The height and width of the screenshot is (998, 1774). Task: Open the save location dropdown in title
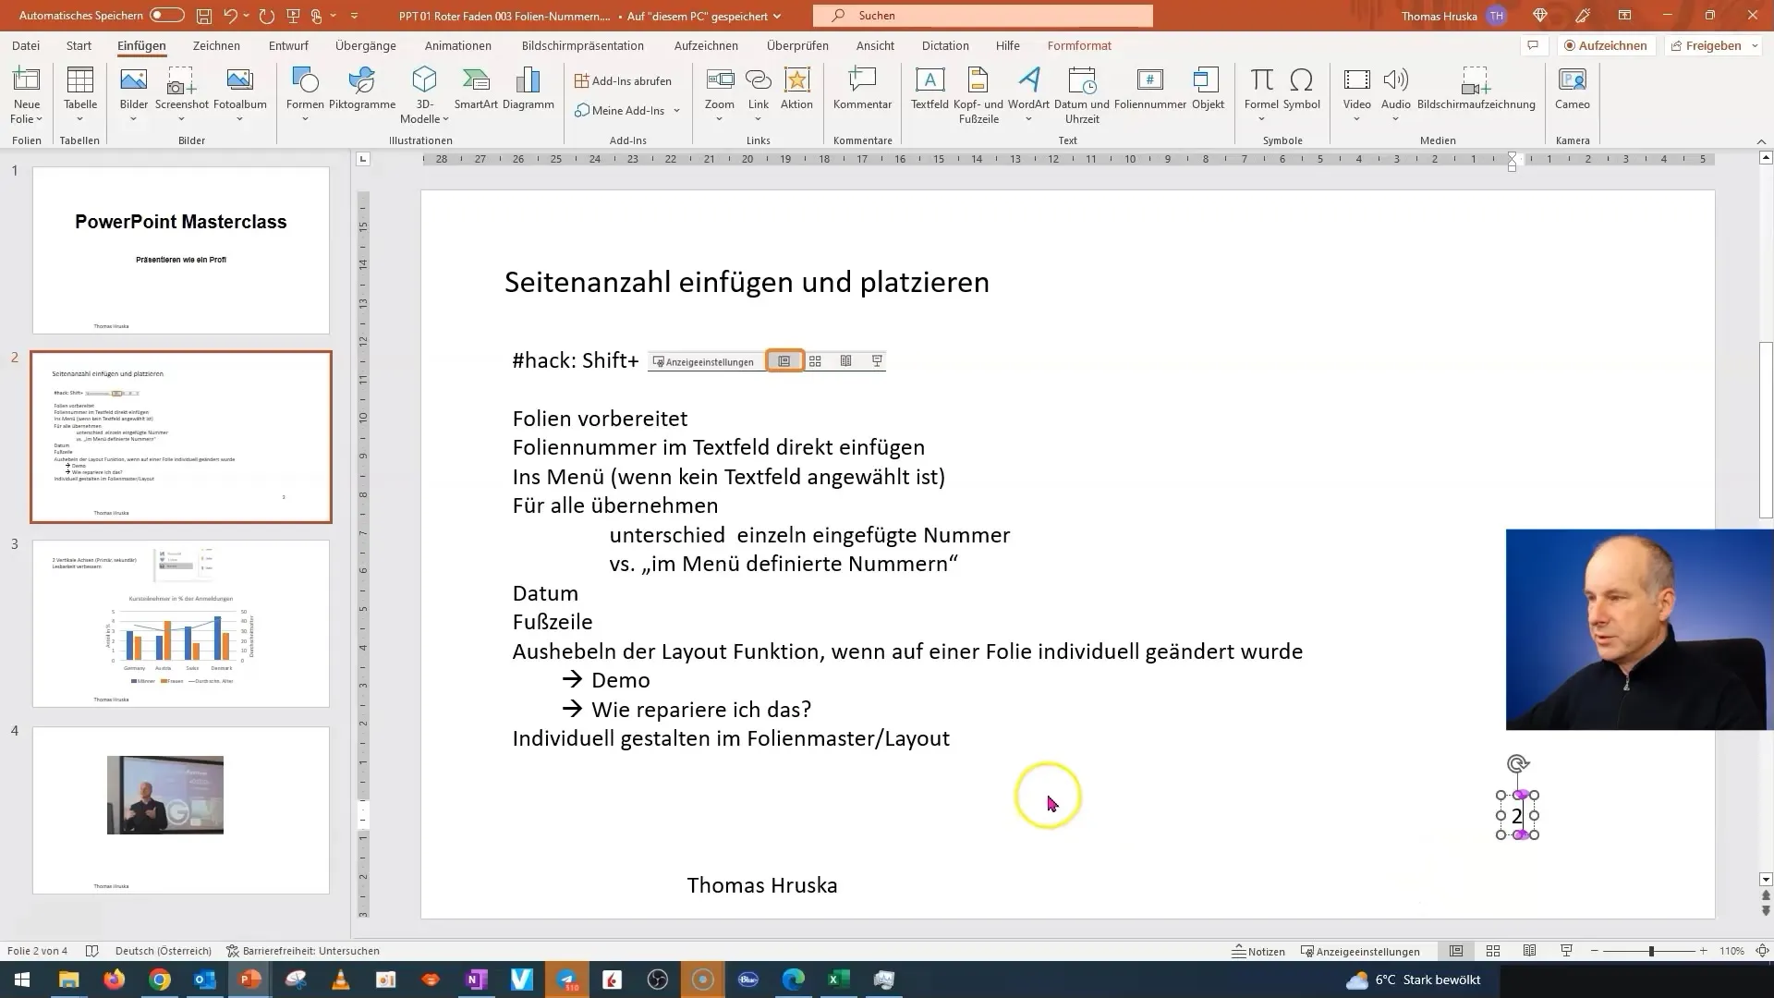pyautogui.click(x=777, y=16)
